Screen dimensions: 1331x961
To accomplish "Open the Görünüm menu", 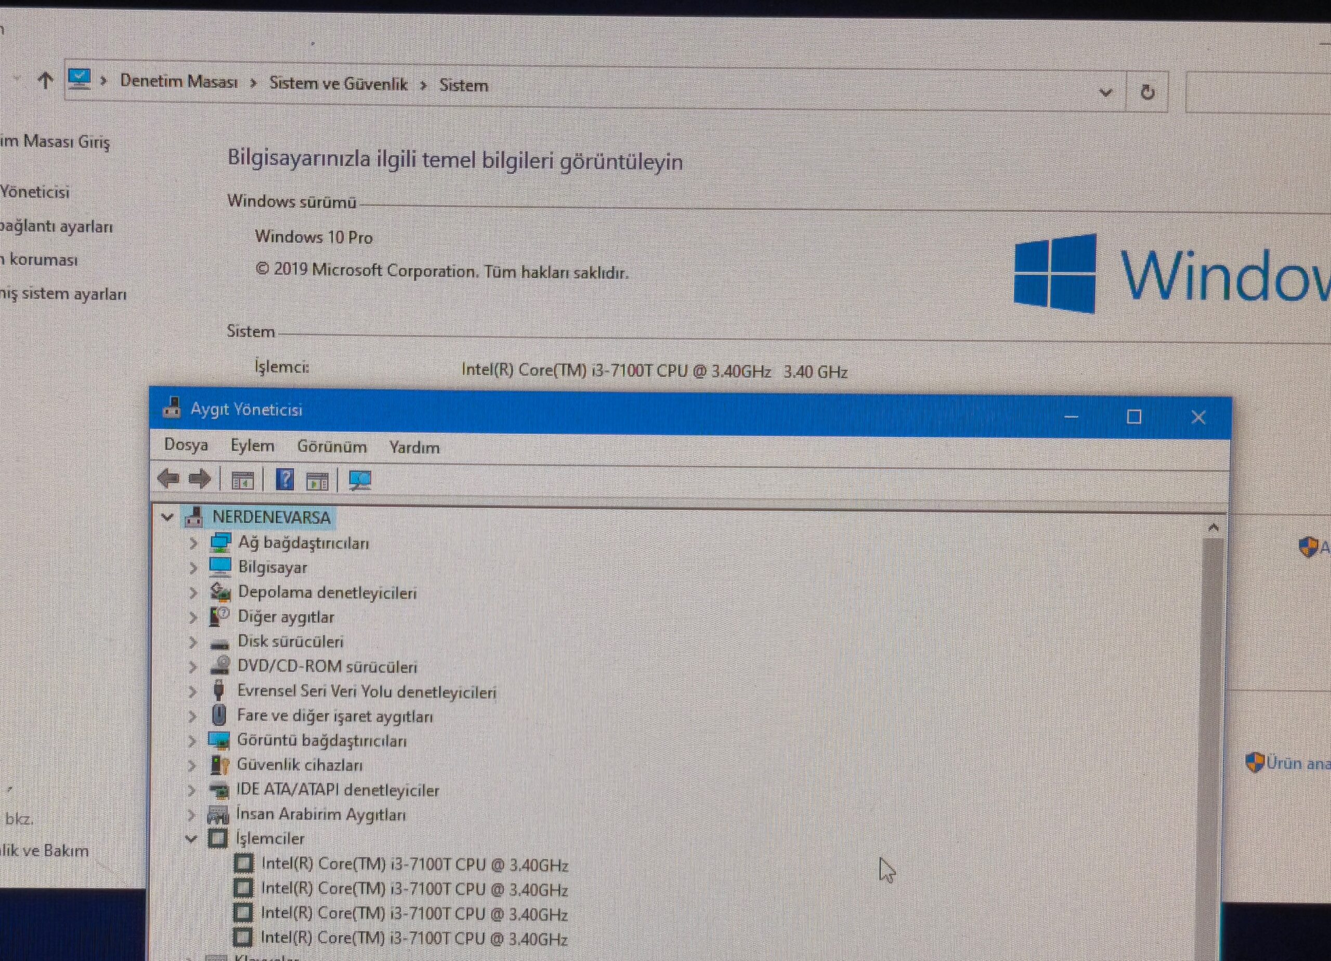I will point(332,446).
